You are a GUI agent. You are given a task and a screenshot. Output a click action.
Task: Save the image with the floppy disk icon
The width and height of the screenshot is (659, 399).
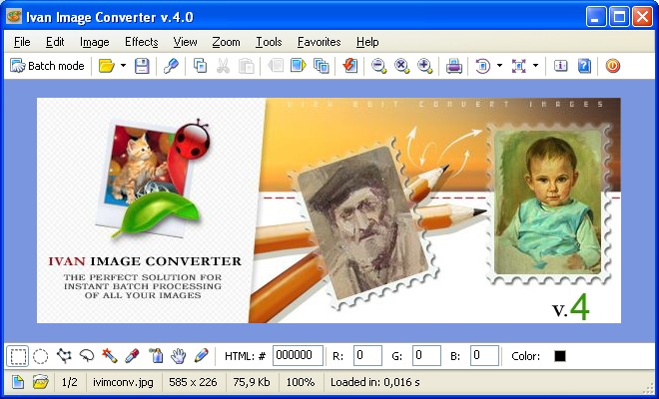pos(142,66)
